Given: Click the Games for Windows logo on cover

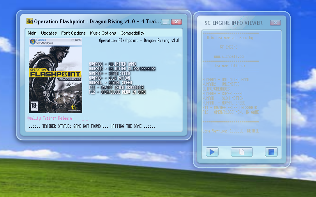Looking at the screenshot, I should coord(42,42).
